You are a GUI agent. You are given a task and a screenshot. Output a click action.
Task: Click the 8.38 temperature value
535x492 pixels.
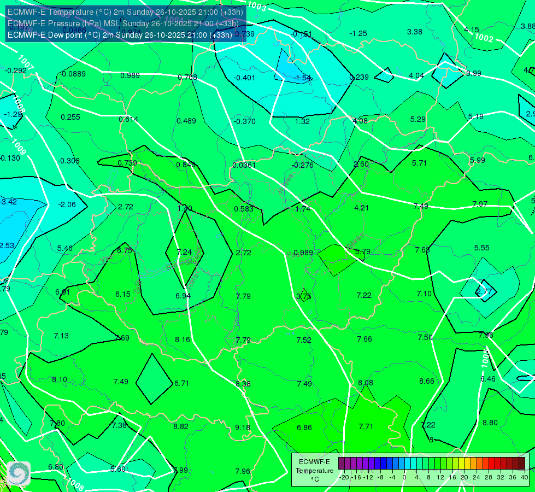coord(243,384)
